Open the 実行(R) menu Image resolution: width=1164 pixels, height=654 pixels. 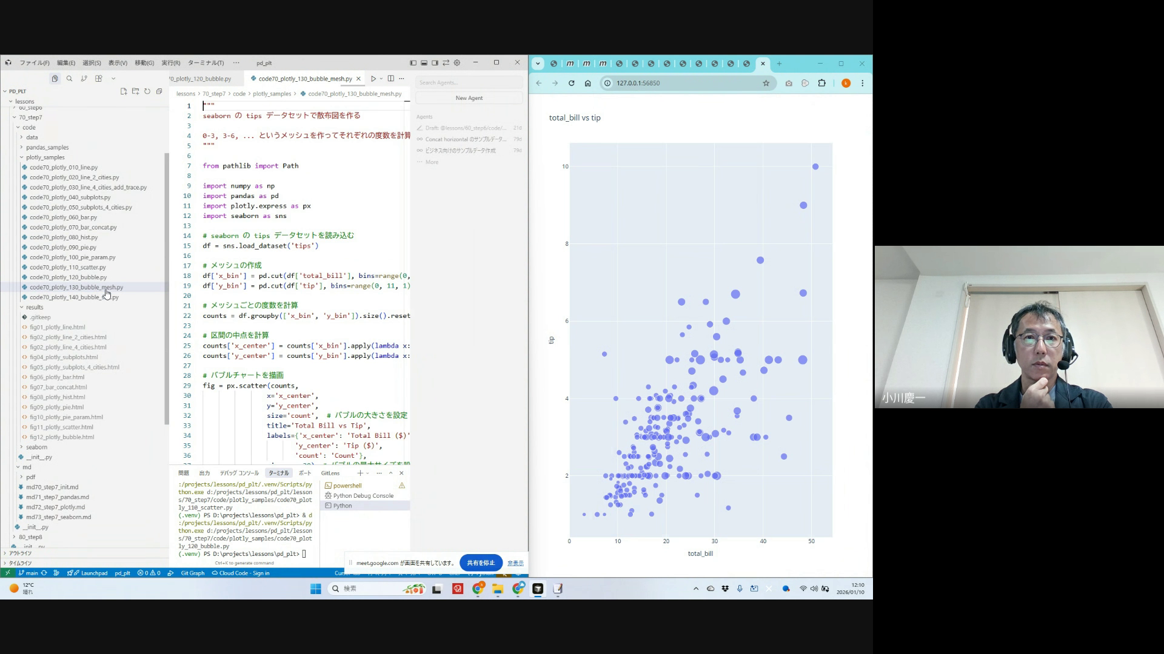click(170, 63)
